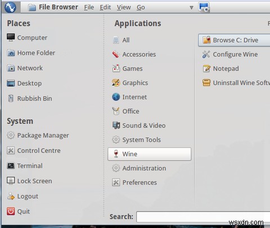Launch Browse C: Drive
The image size is (270, 228).
[x=234, y=40]
